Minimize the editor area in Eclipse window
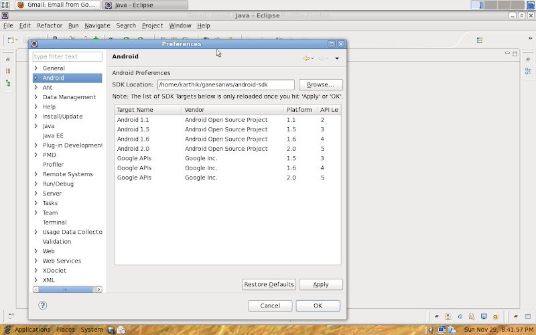 click(507, 54)
